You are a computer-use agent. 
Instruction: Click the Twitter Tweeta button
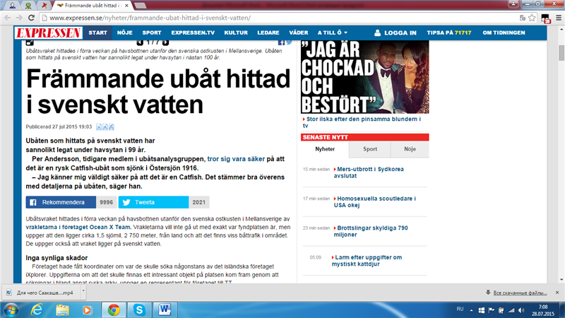click(153, 202)
